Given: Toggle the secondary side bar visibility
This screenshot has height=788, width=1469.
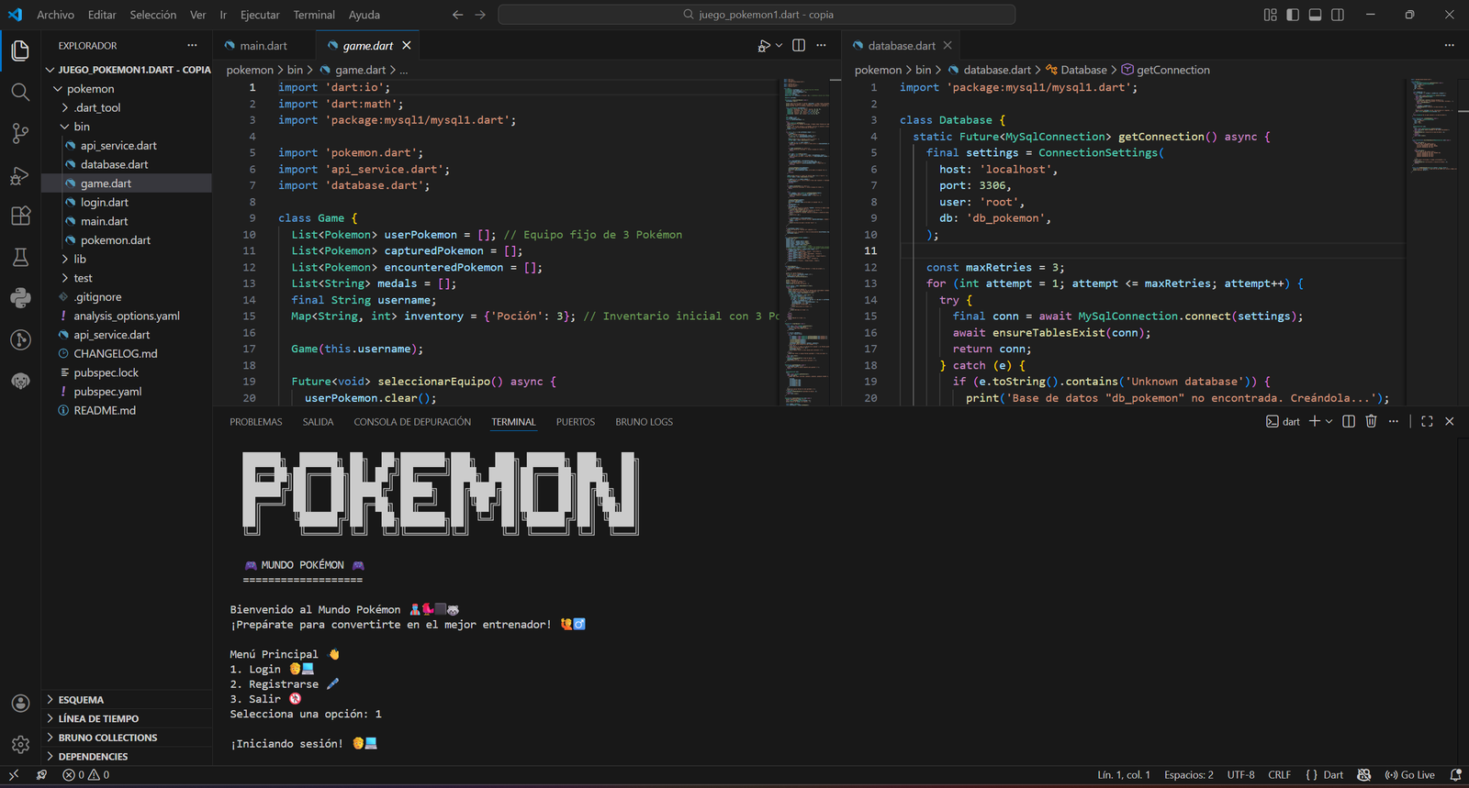Looking at the screenshot, I should pyautogui.click(x=1338, y=15).
